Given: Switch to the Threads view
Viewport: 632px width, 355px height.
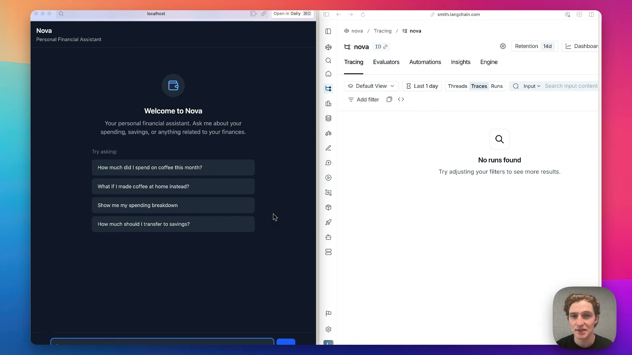Looking at the screenshot, I should tap(457, 86).
